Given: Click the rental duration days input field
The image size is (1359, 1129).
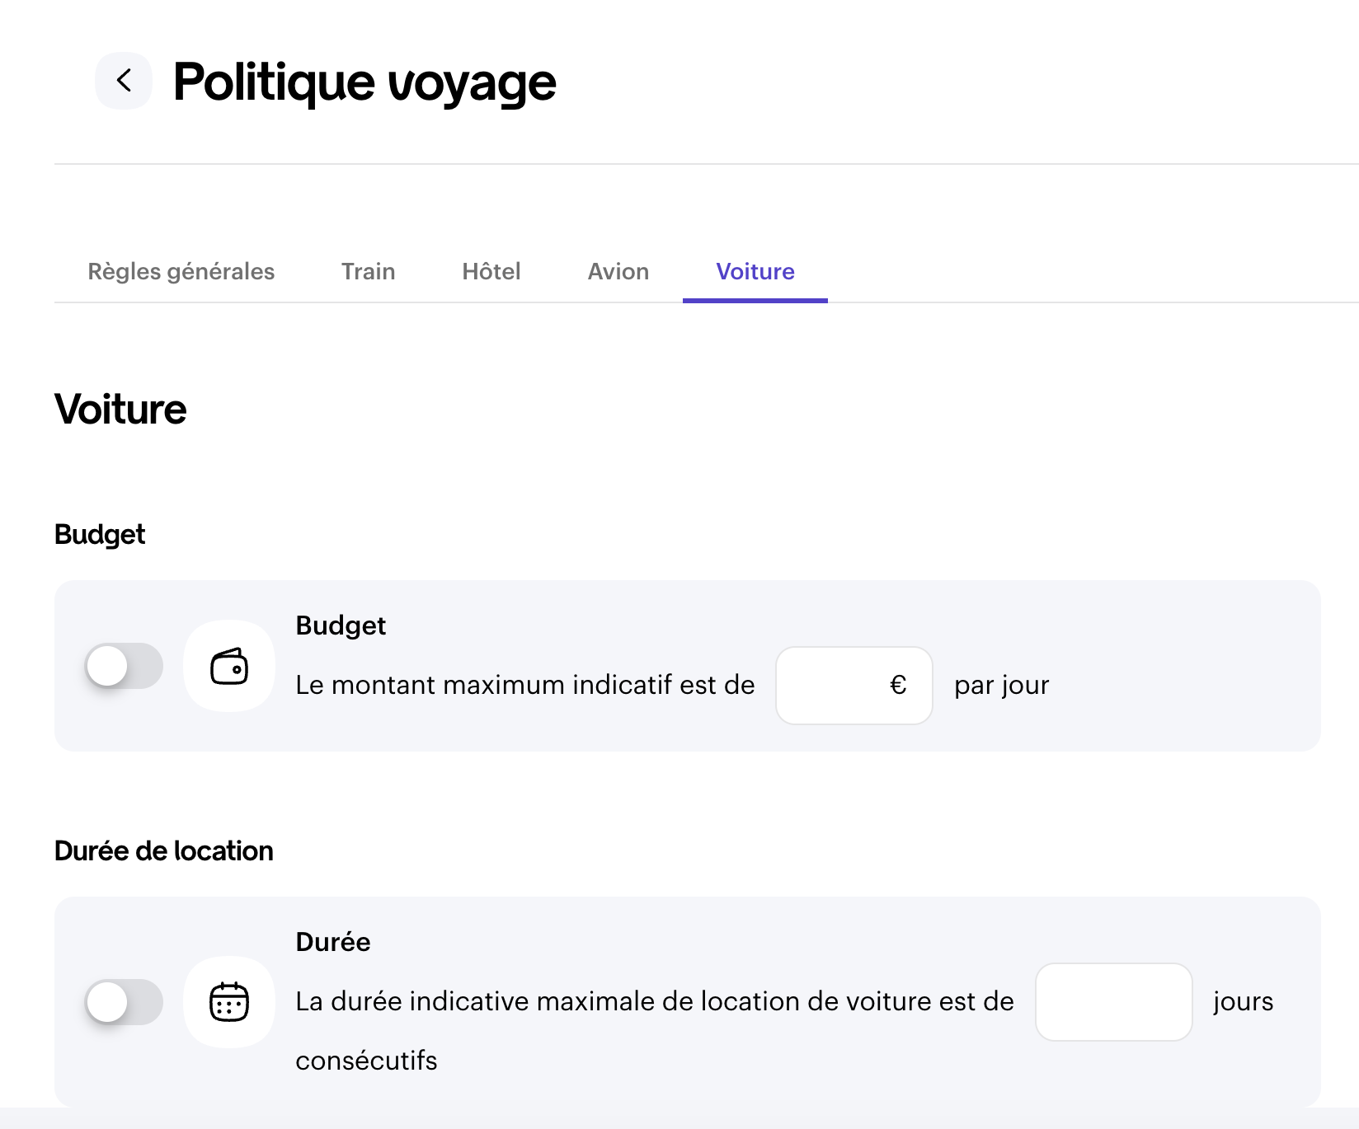Looking at the screenshot, I should (1113, 1002).
